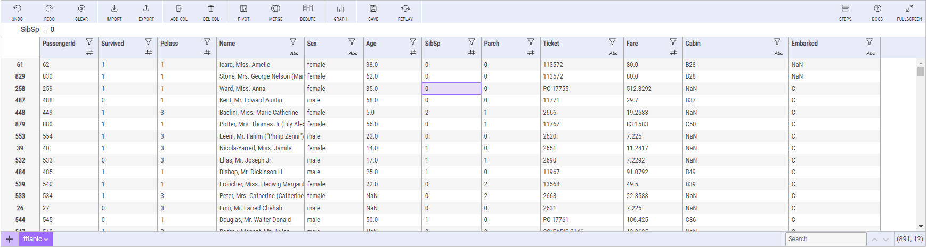Open the Docs link
Image resolution: width=927 pixels, height=248 pixels.
pos(877,12)
